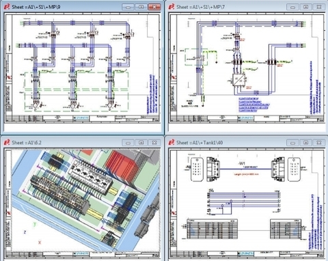
Task: Select the -W1 cable label in Tank1 sheet
Action: pos(242,163)
